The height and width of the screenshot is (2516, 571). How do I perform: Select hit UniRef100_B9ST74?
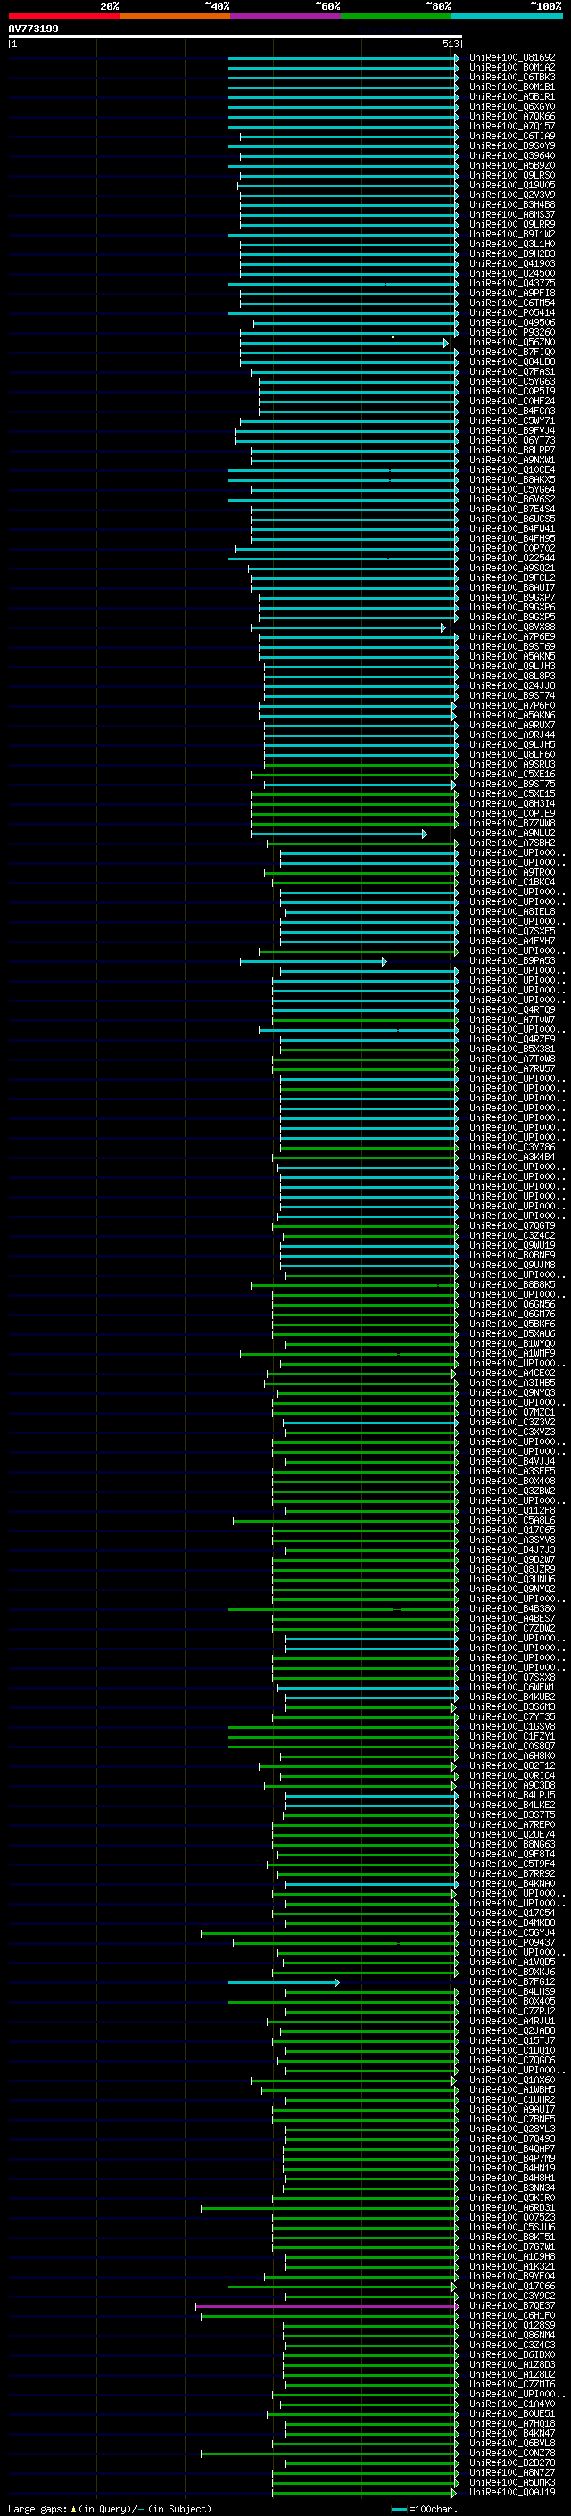pyautogui.click(x=511, y=695)
